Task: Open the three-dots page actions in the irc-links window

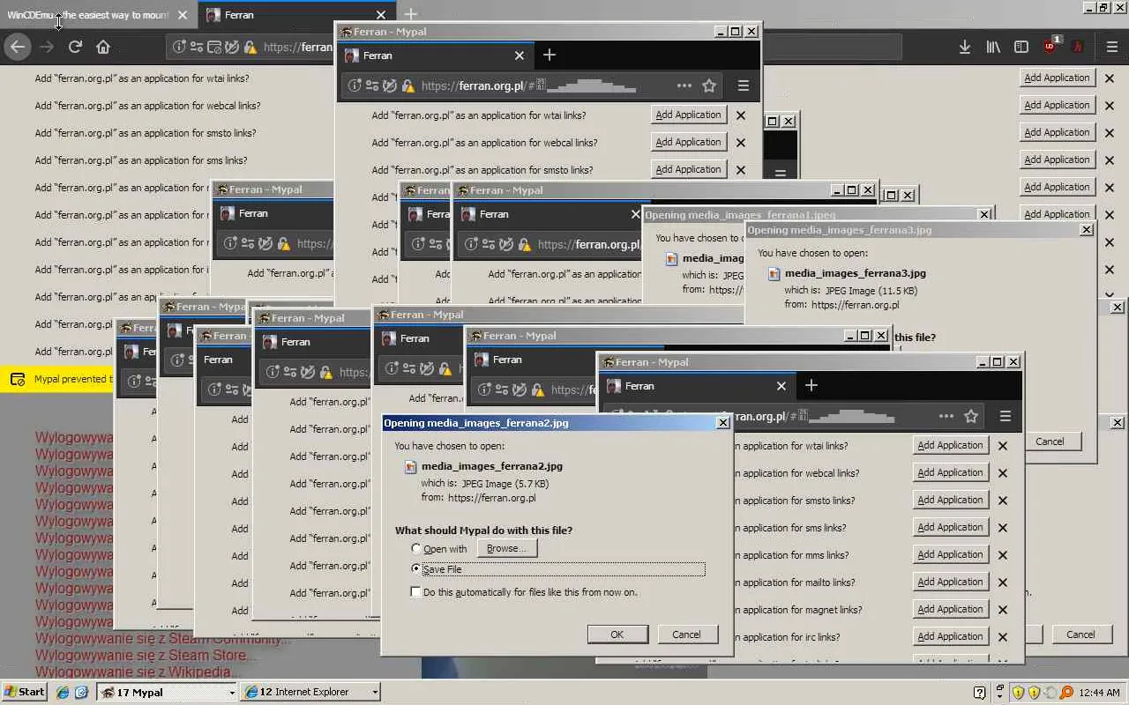Action: pos(946,416)
